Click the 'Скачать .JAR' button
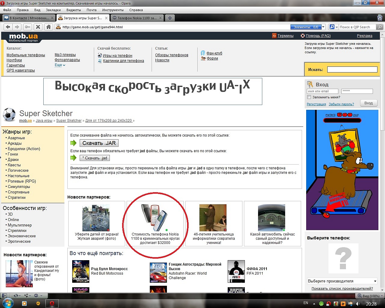 pos(99,143)
